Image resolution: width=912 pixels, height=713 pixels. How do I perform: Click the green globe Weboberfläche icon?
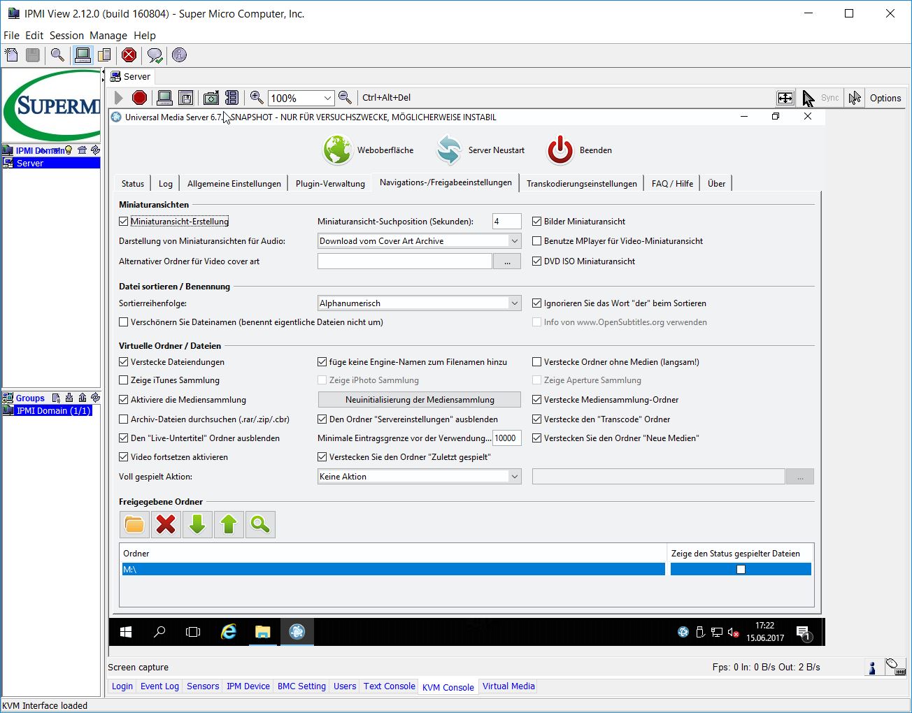coord(337,150)
